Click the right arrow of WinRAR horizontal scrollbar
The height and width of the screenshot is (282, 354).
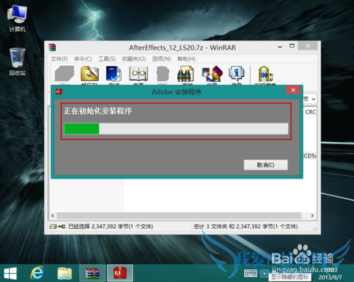(312, 215)
